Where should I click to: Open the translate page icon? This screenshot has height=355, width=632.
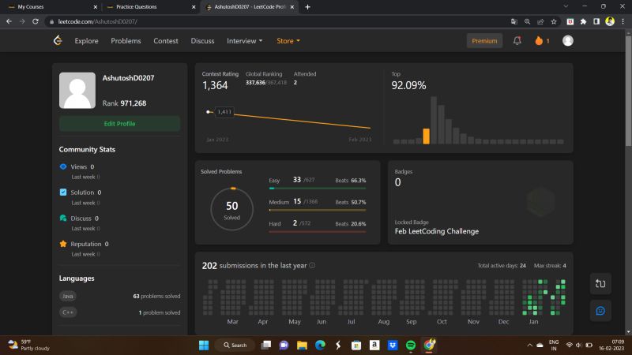tap(514, 22)
